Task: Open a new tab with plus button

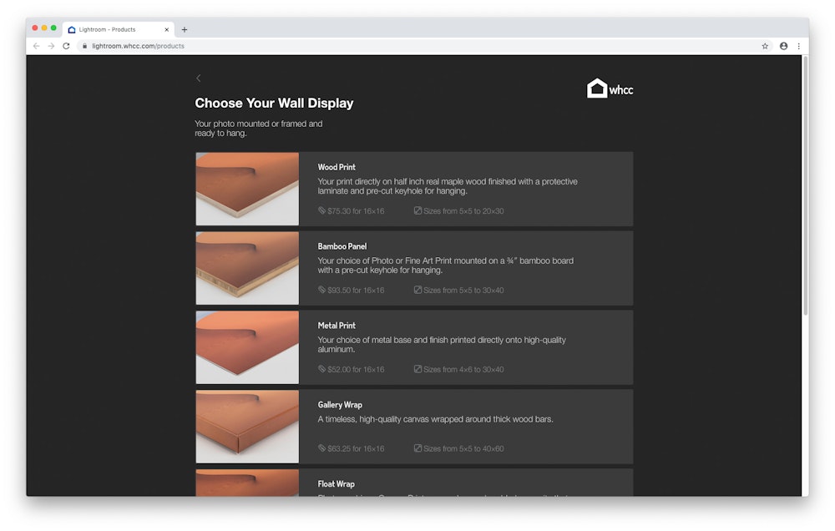Action: (x=185, y=29)
